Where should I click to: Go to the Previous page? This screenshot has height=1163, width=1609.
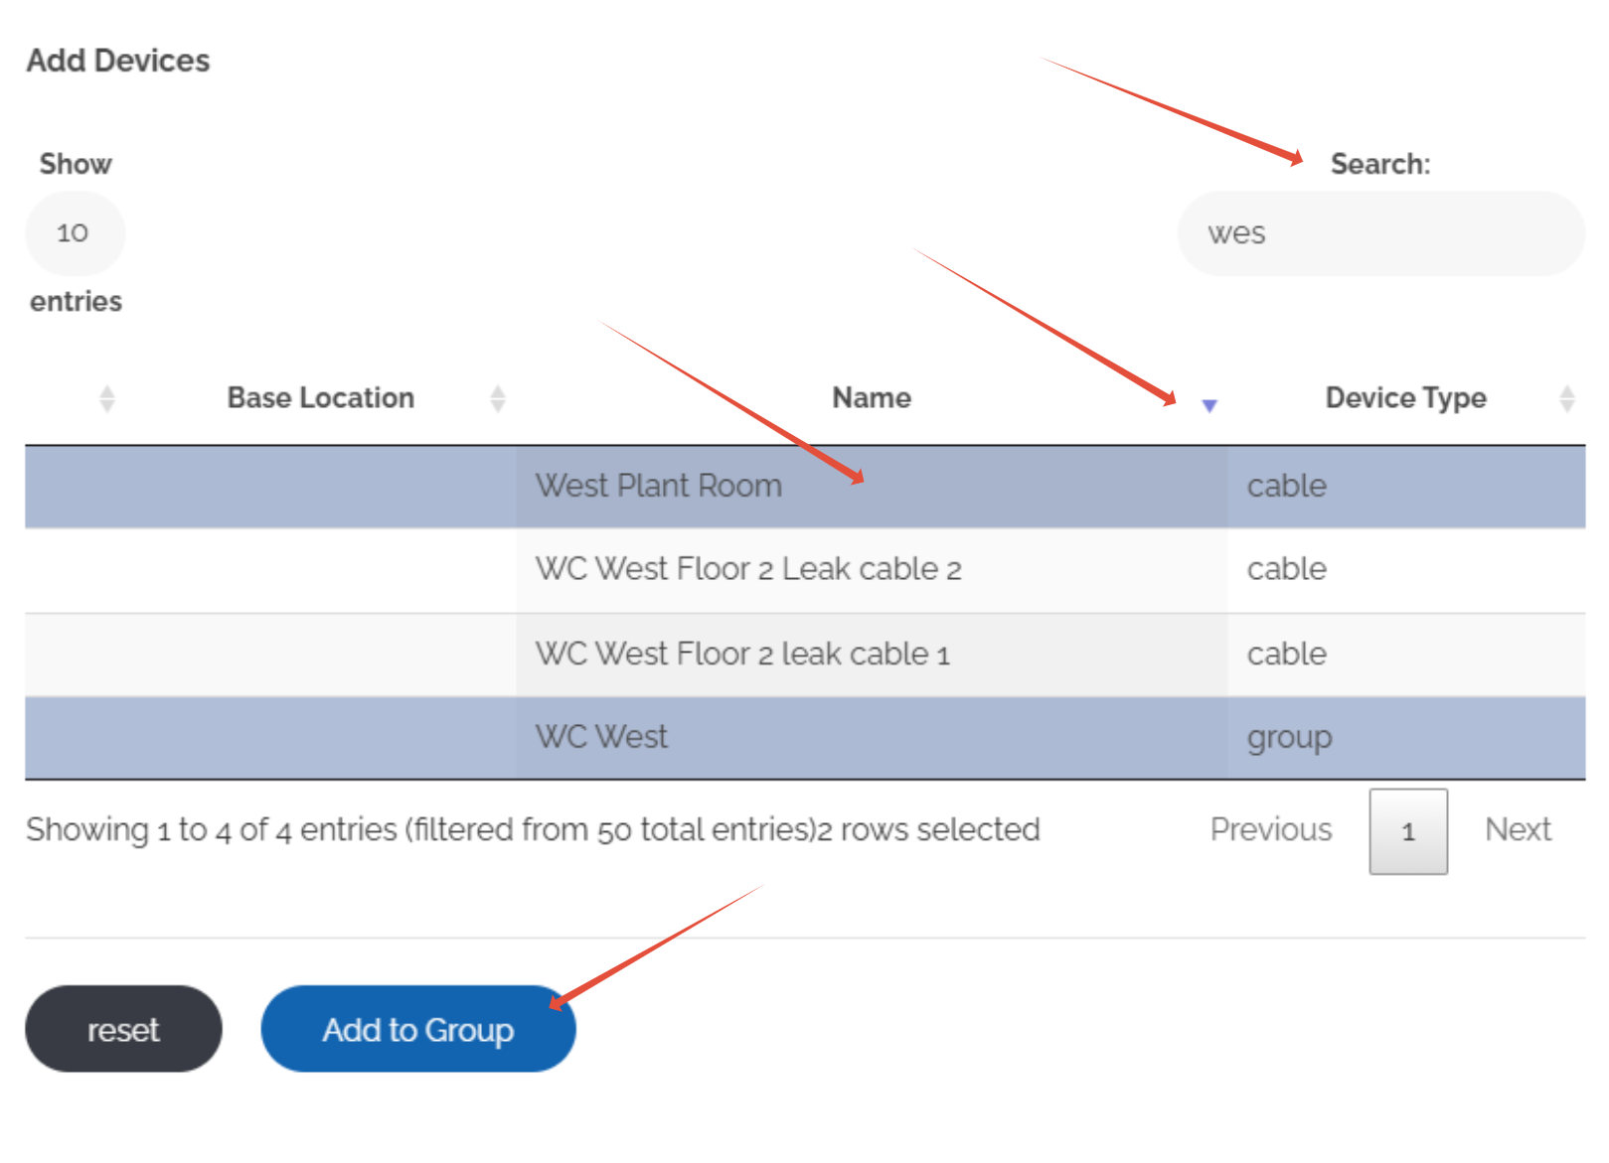tap(1270, 829)
